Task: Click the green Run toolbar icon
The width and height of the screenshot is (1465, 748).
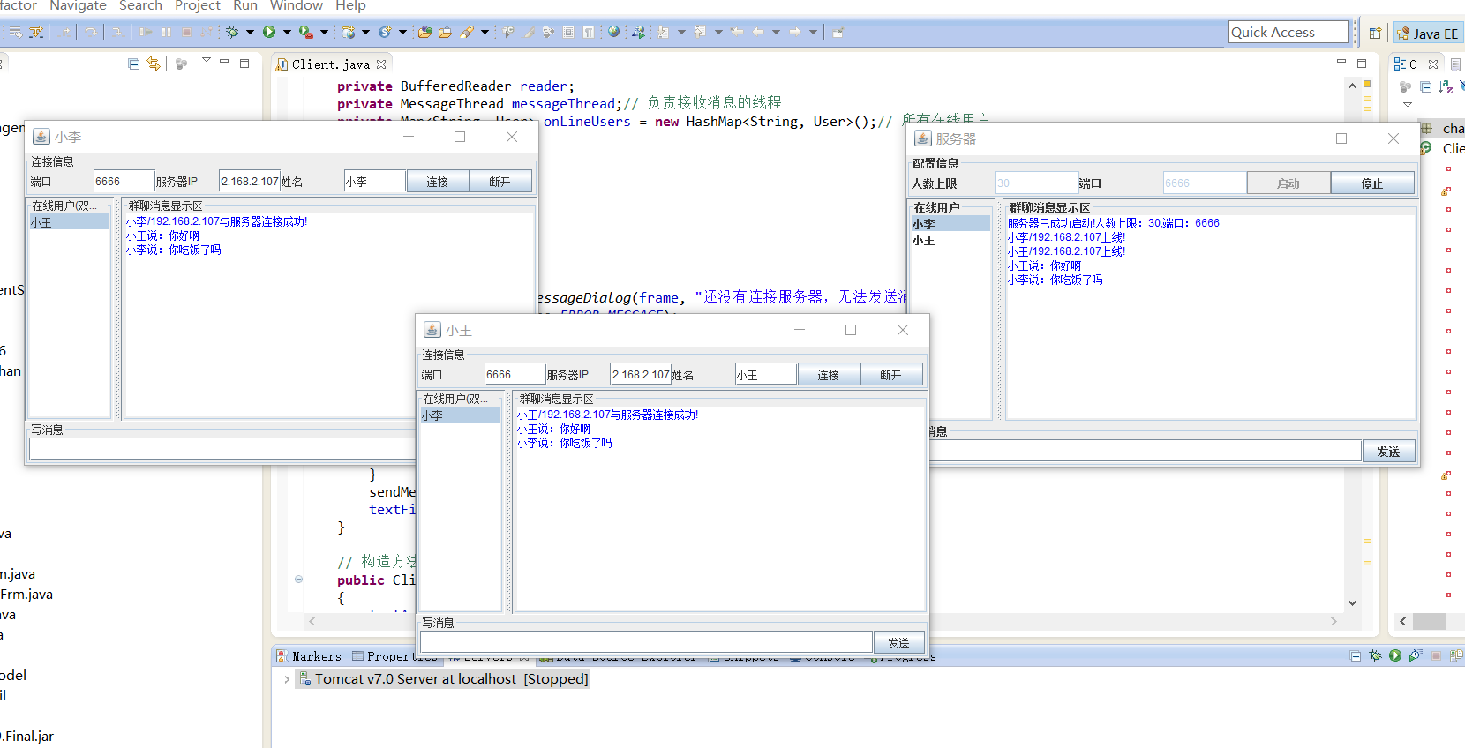Action: point(268,32)
